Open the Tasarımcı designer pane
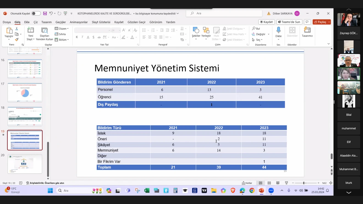Image resolution: width=363 pixels, height=204 pixels. point(307,32)
